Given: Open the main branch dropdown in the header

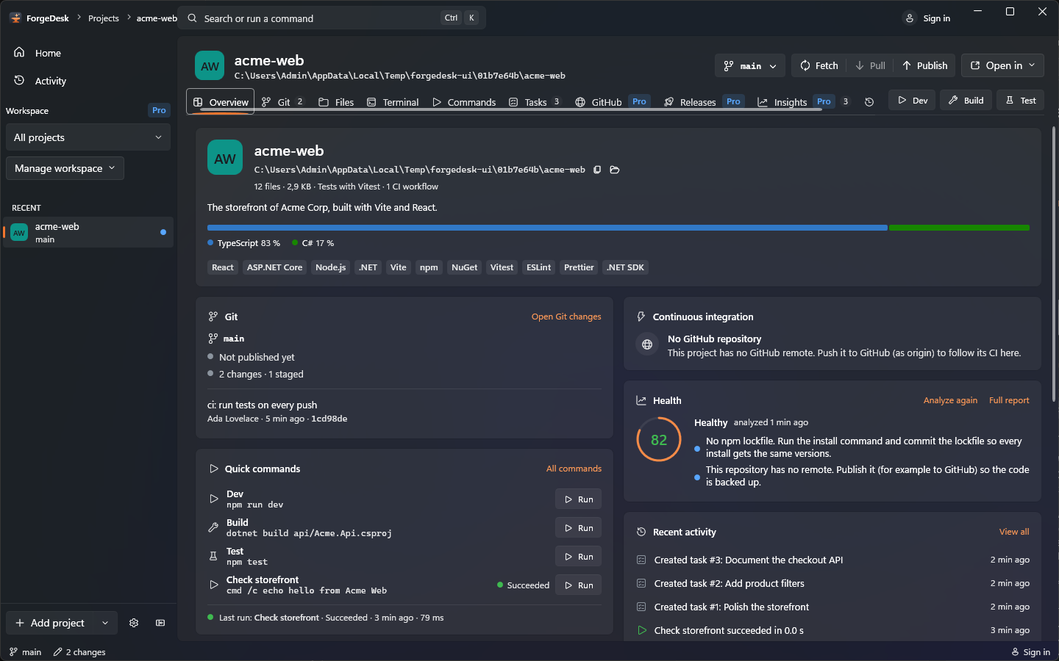Looking at the screenshot, I should coord(750,65).
